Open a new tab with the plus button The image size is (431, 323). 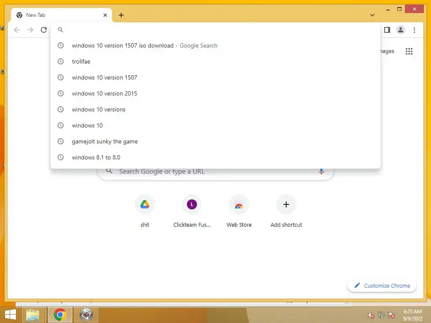[x=121, y=15]
